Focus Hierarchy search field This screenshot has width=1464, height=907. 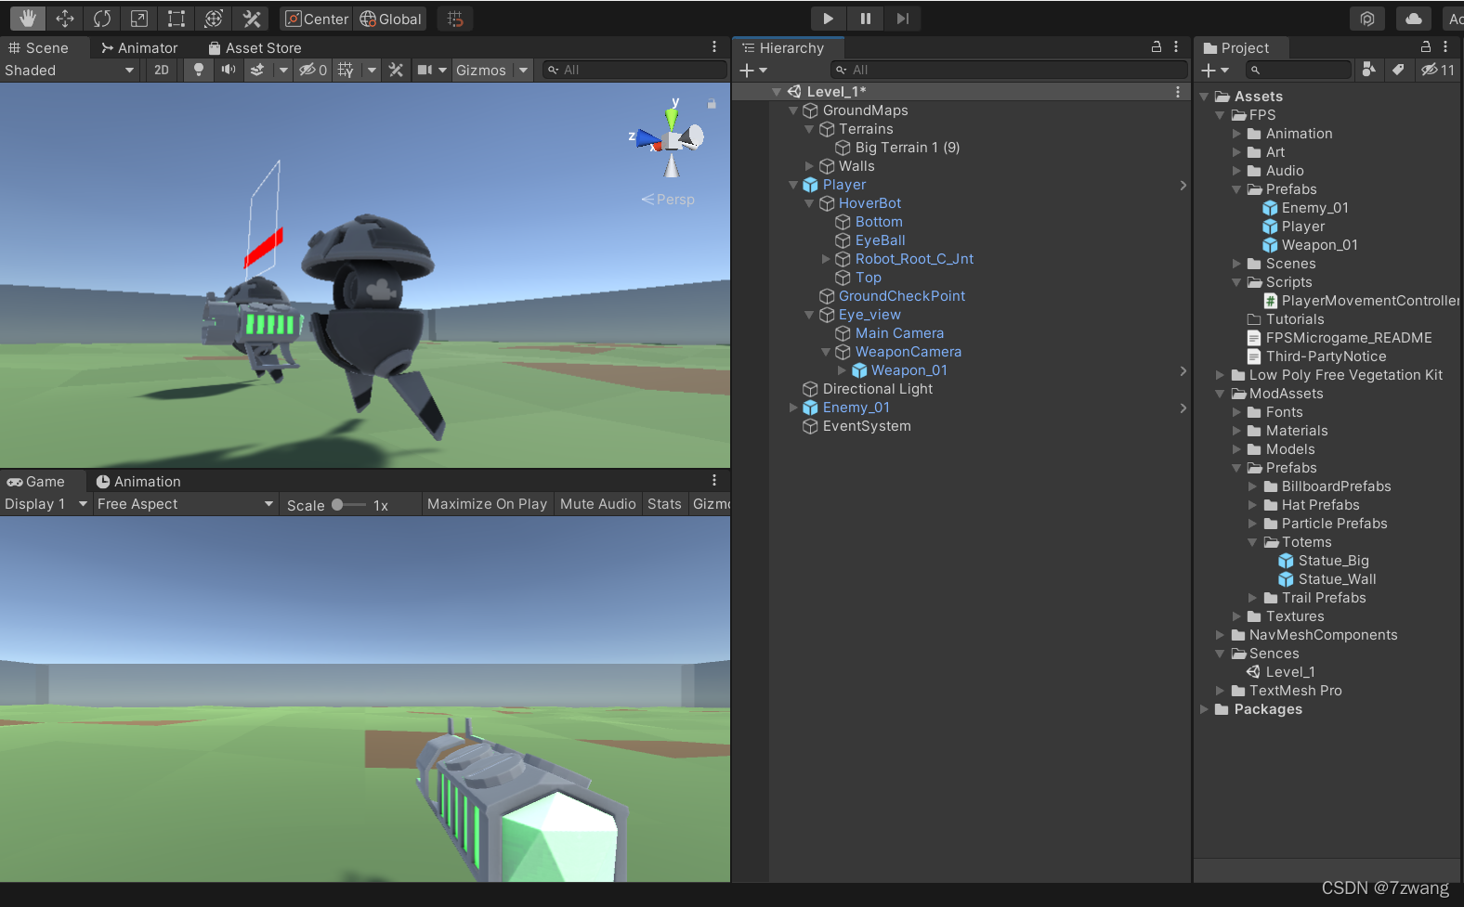1010,70
